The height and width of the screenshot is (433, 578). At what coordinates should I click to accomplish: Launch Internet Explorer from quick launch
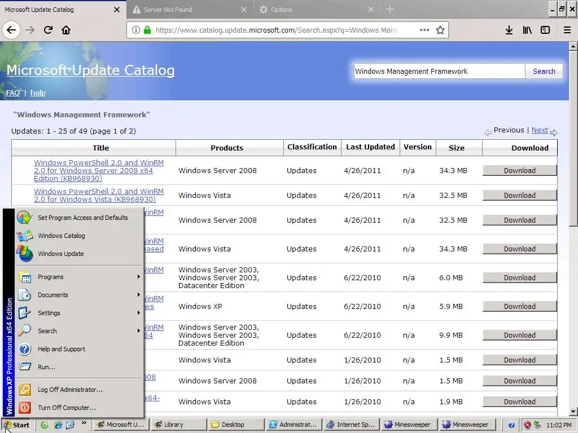click(x=58, y=425)
